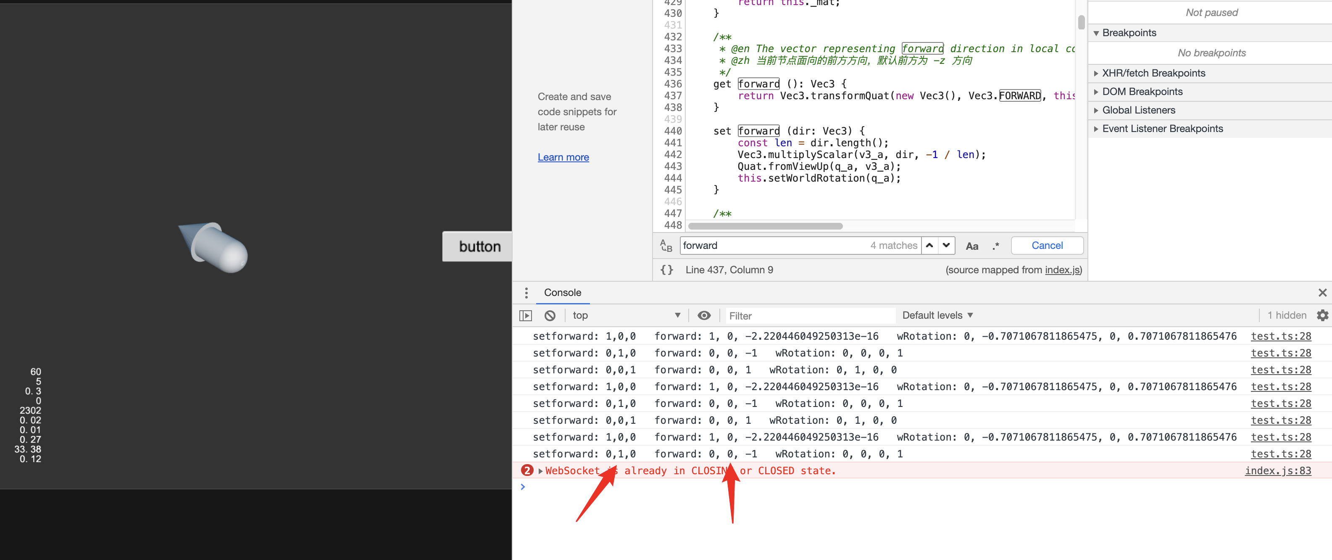The image size is (1332, 560).
Task: Click the find-and-replace toggle icon
Action: (666, 246)
